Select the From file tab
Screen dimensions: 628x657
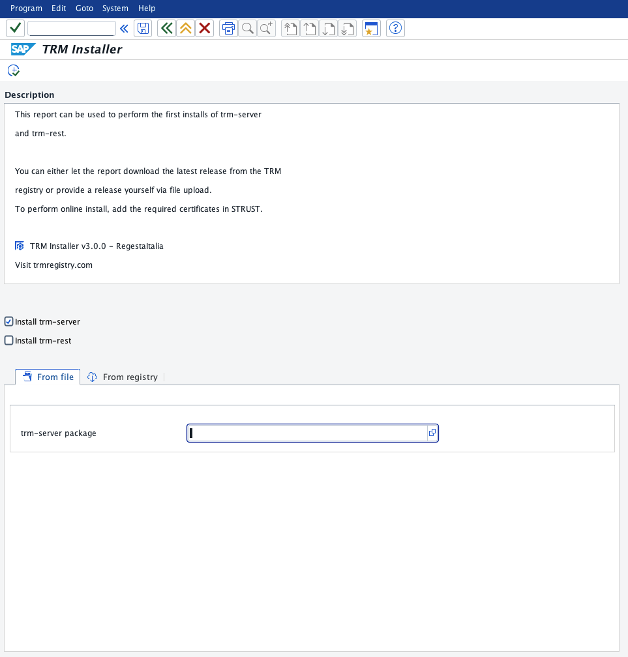(48, 377)
